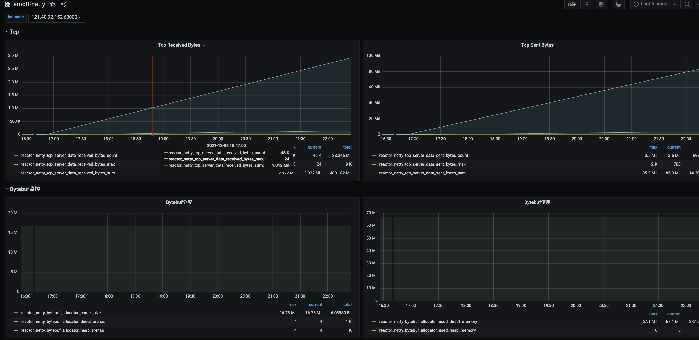Open the Instance 121.40.92.152:60000 dropdown

[56, 17]
